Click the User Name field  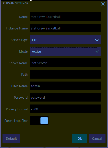click(x=65, y=86)
